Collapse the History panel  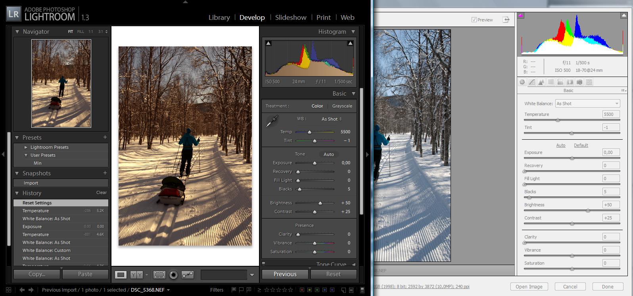(x=17, y=193)
